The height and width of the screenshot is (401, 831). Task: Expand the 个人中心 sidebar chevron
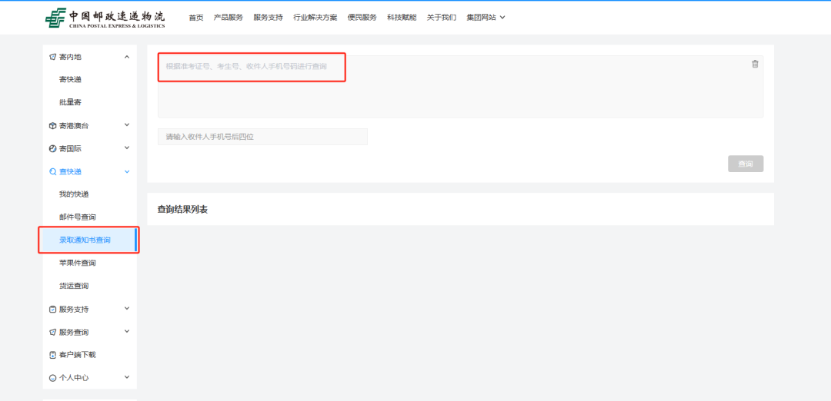[x=127, y=377]
